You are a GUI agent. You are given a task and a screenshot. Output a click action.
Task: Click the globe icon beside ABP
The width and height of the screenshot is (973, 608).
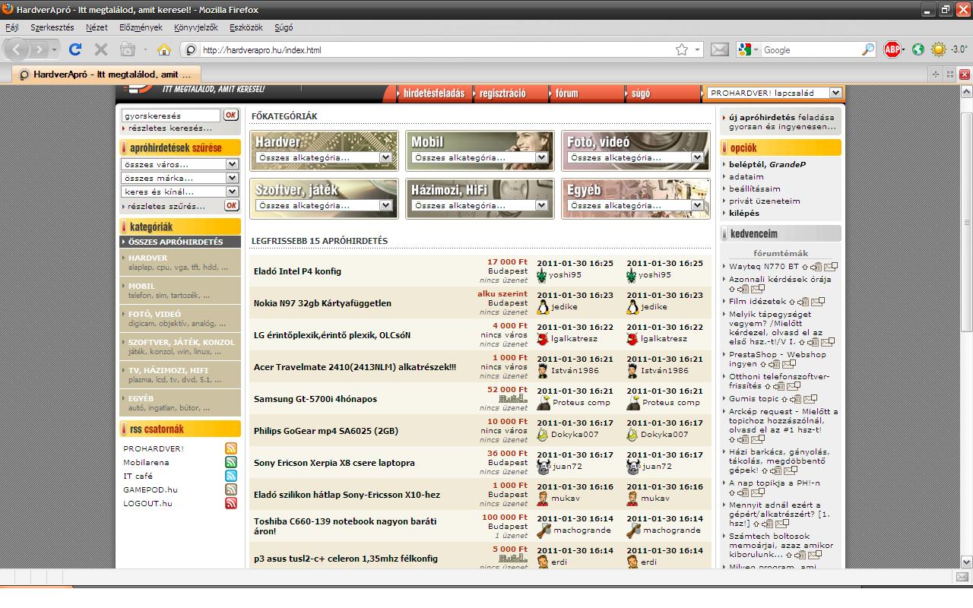(x=918, y=49)
